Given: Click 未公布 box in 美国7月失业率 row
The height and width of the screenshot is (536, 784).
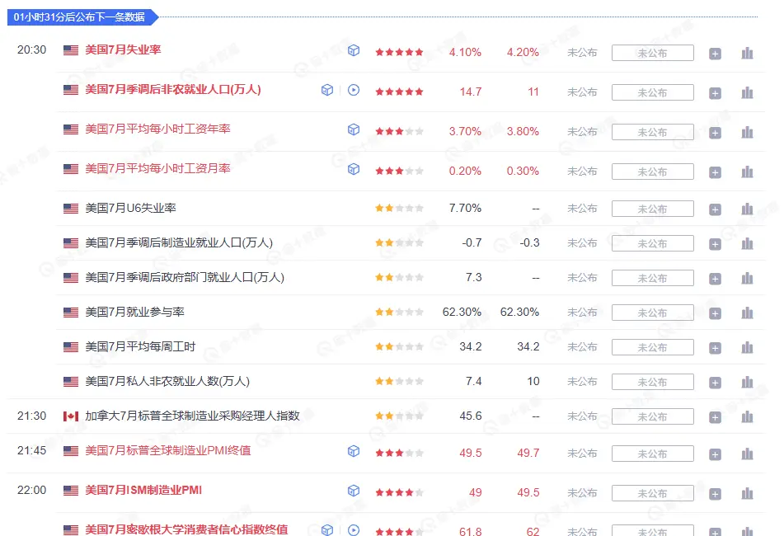Looking at the screenshot, I should tap(652, 53).
